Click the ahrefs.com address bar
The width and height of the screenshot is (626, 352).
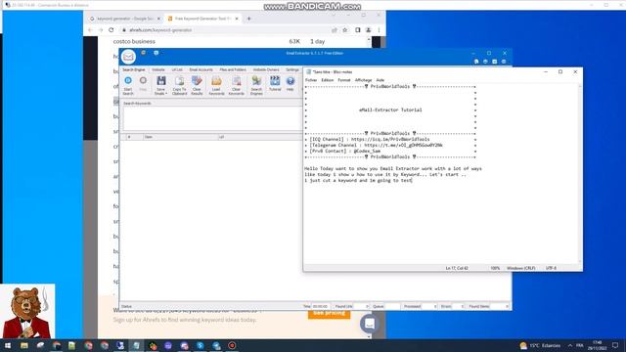226,30
